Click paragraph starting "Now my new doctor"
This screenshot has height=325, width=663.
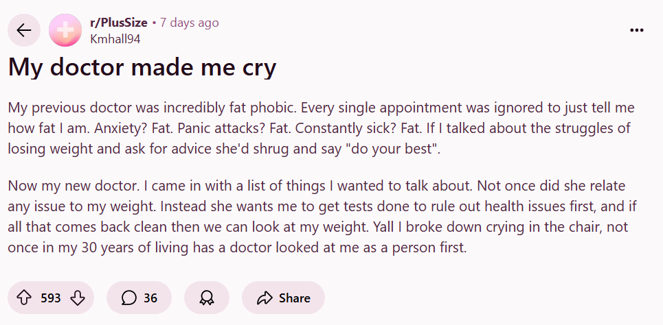click(x=322, y=217)
